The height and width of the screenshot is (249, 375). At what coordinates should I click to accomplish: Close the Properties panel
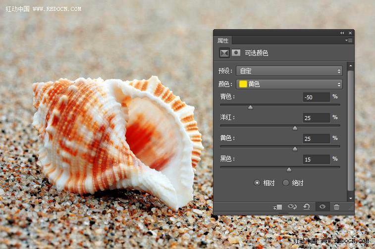pos(350,33)
